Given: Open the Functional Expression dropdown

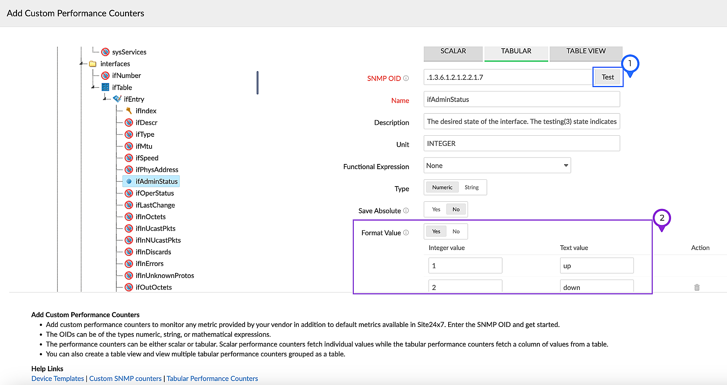Looking at the screenshot, I should click(497, 165).
